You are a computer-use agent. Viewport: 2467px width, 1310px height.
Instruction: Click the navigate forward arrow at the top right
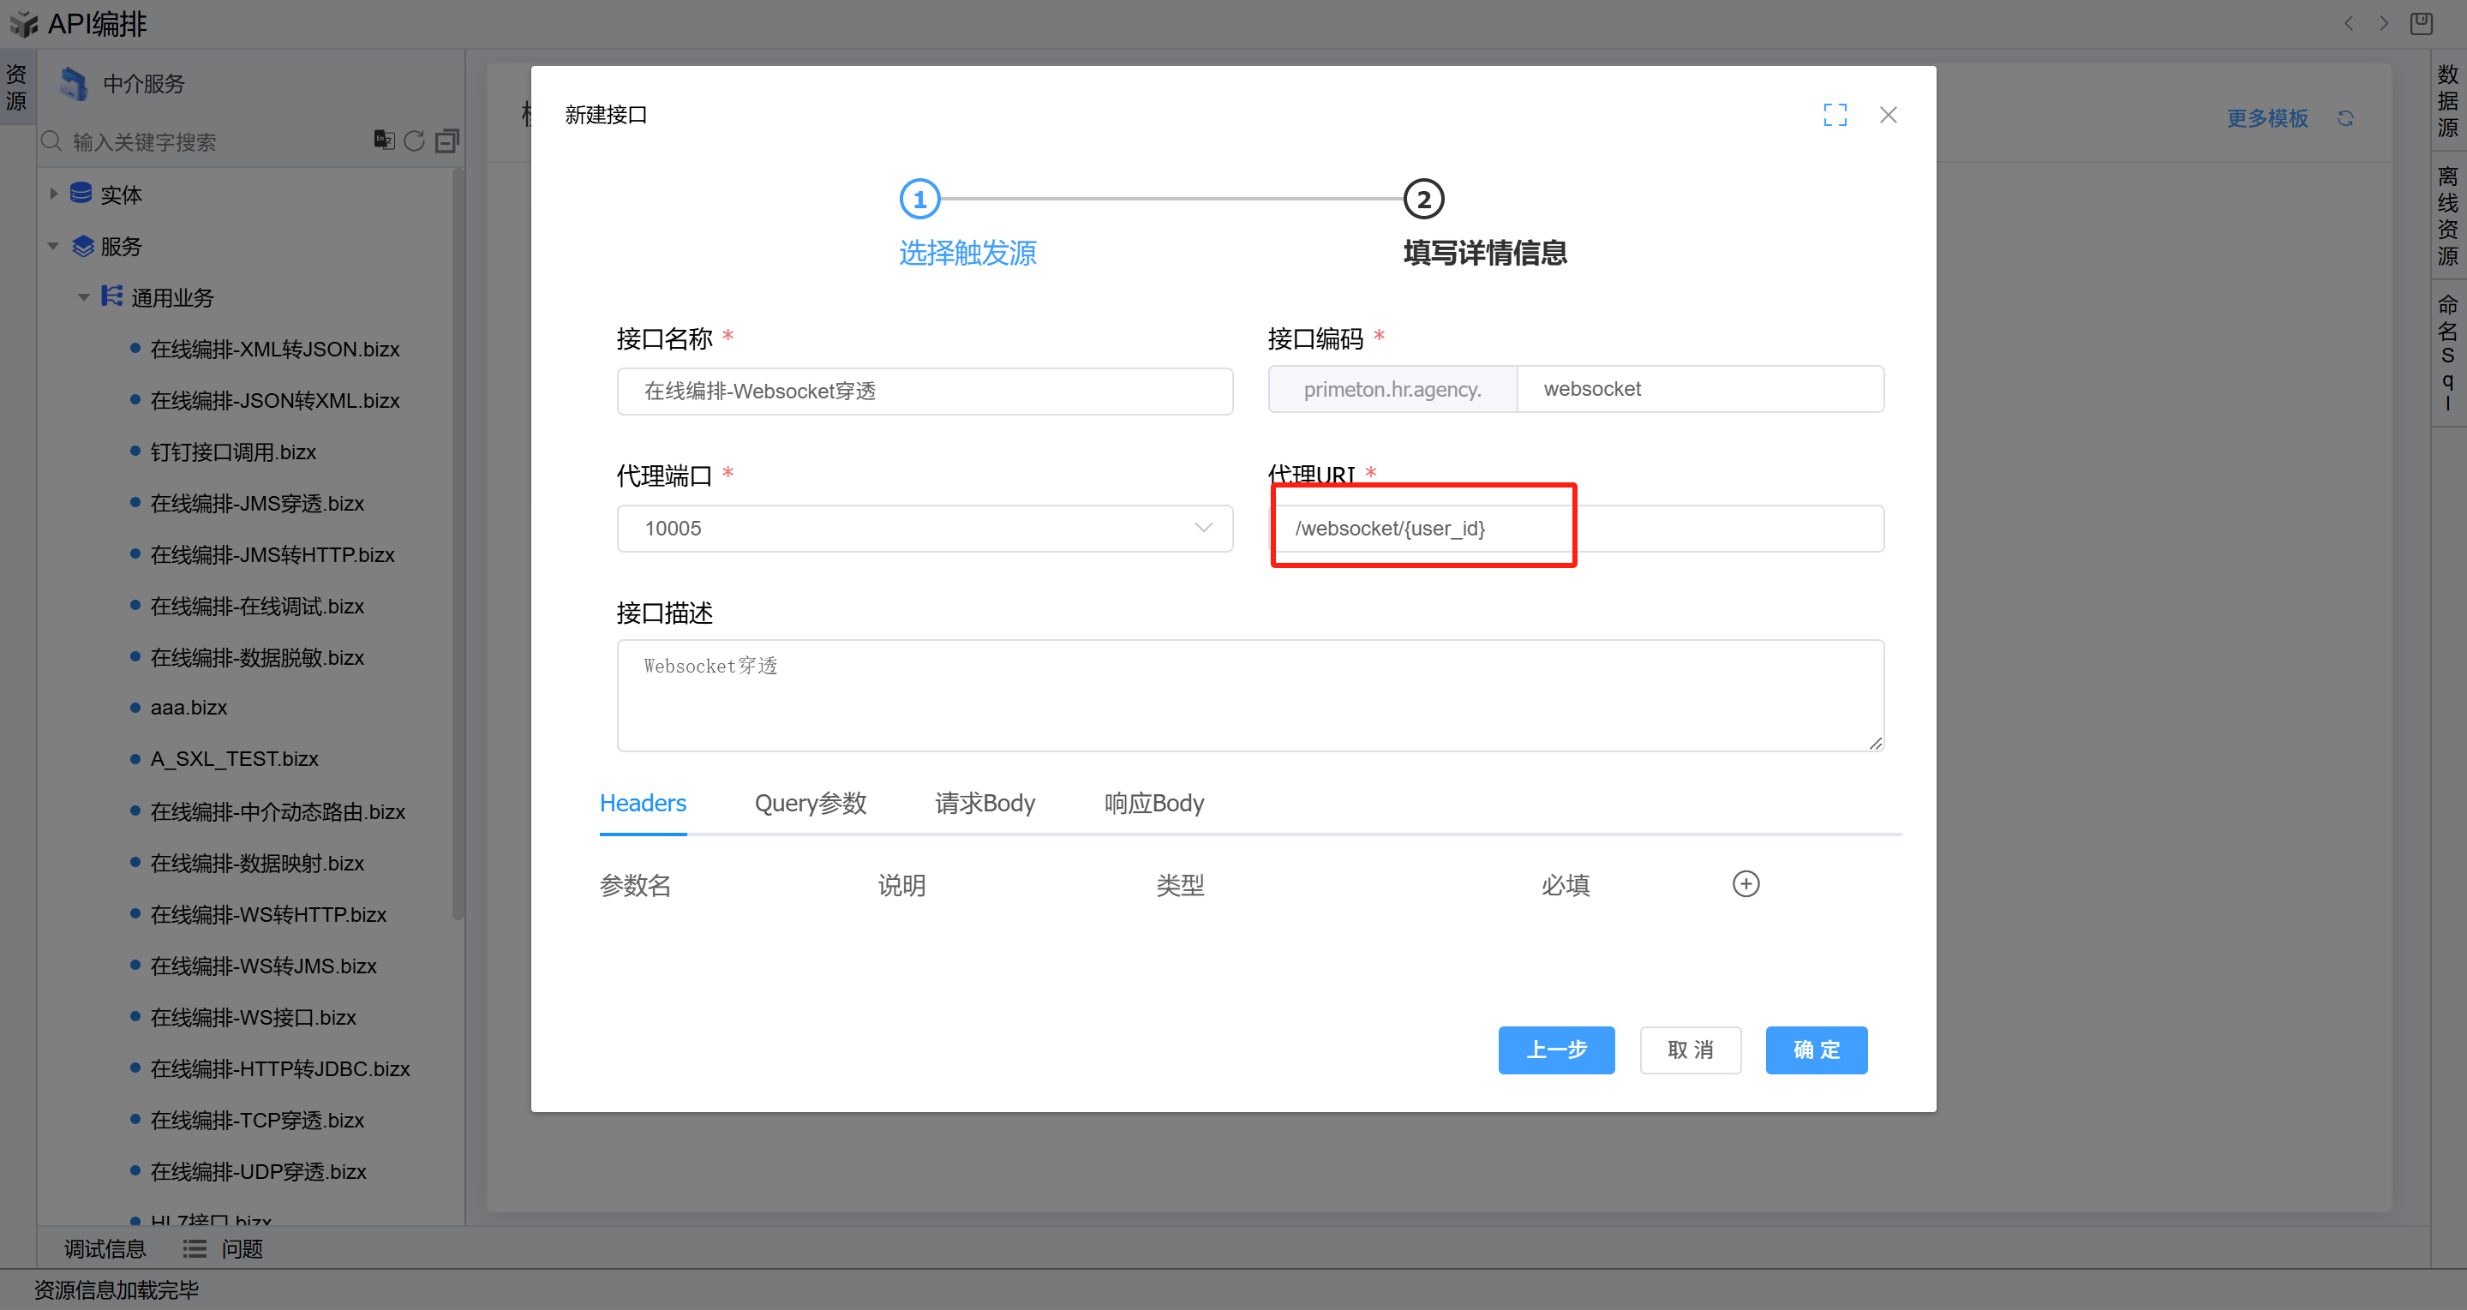(x=2384, y=23)
